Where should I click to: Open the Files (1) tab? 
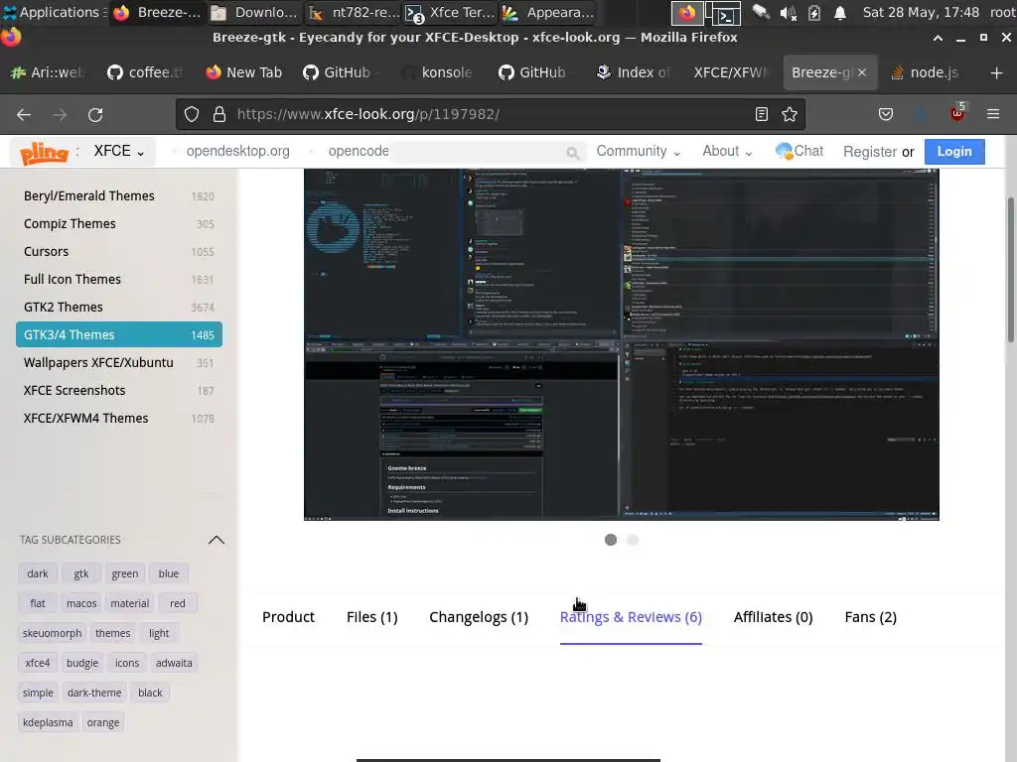tap(372, 617)
